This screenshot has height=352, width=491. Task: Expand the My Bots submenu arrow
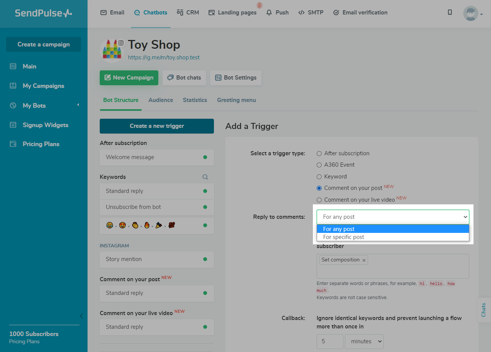tap(78, 105)
